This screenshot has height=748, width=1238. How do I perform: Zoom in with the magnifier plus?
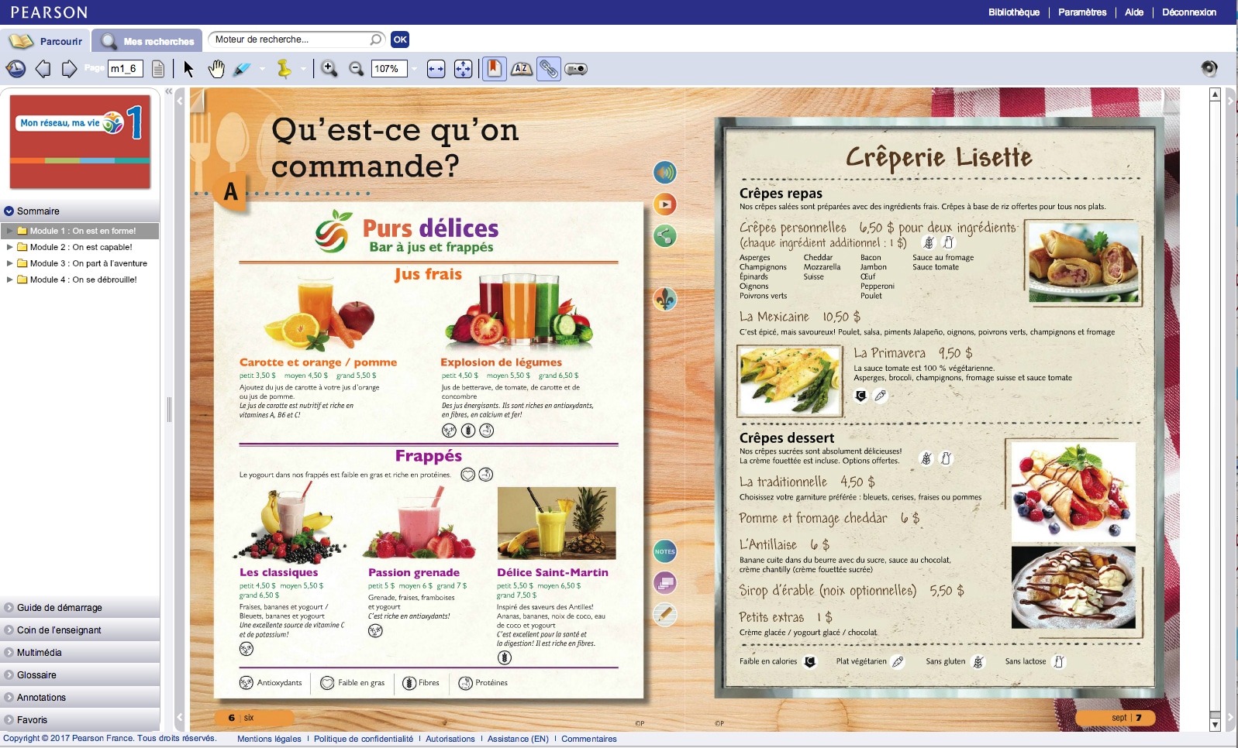[x=329, y=69]
